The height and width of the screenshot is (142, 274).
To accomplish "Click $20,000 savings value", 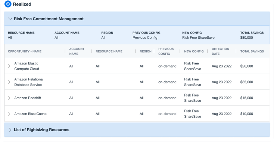I will [247, 66].
